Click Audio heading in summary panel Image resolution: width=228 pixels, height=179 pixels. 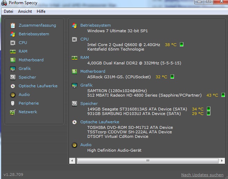click(x=86, y=145)
